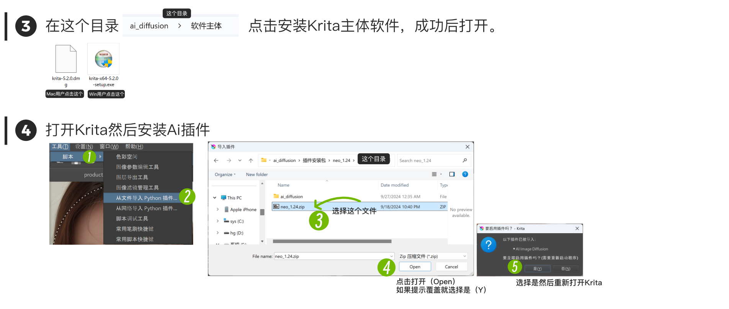Open the krita-5.2.0.dmg file icon
This screenshot has height=309, width=729.
[x=66, y=59]
